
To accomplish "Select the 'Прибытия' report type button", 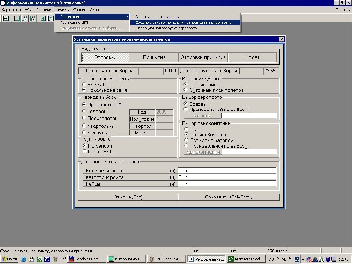I will pos(154,57).
